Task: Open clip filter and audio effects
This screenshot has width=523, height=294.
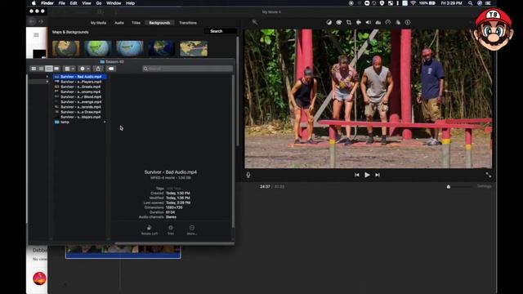Action: click(x=398, y=22)
